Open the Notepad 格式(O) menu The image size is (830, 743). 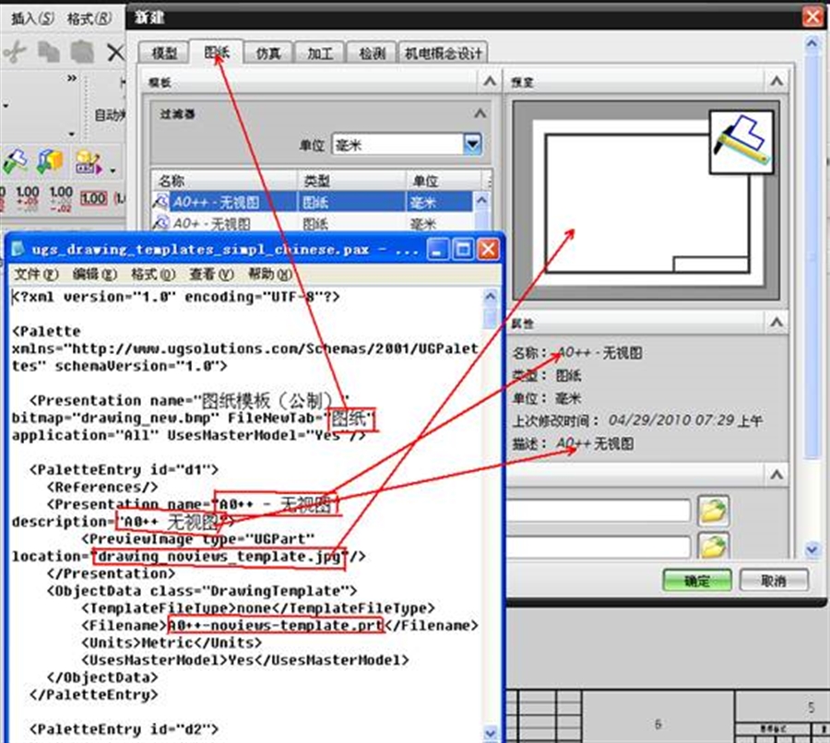[x=153, y=274]
